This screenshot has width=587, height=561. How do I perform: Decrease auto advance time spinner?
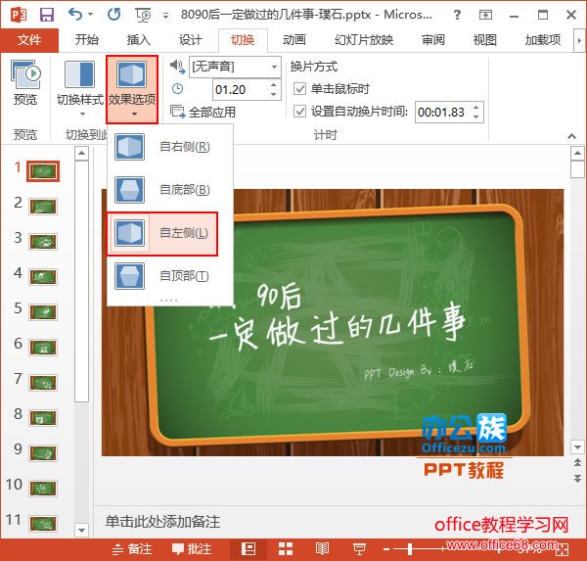click(x=476, y=117)
